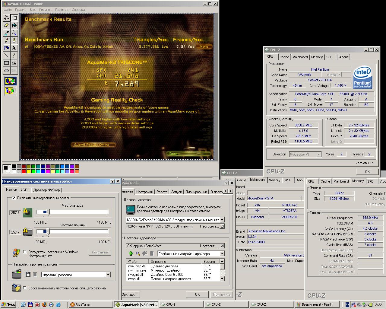Click the RivaTuner taskbar button
Screen dimensions: 386x309
90,305
